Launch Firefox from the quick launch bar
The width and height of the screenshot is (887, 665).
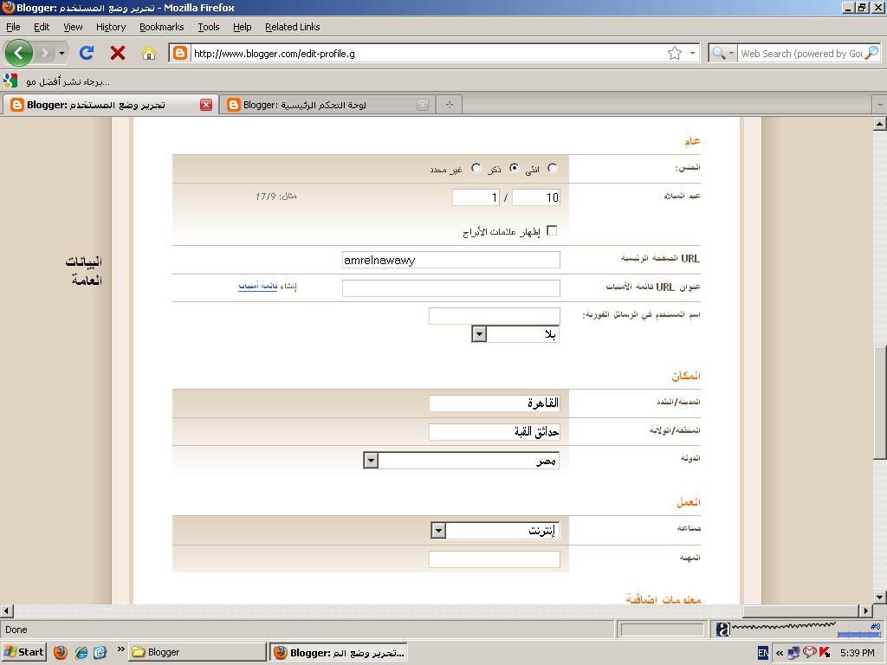point(60,652)
